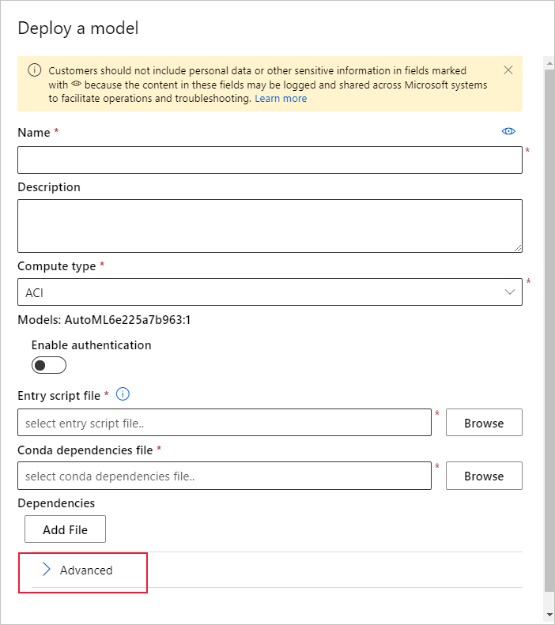555x625 pixels.
Task: Click the info icon in the warning banner
Action: click(34, 70)
